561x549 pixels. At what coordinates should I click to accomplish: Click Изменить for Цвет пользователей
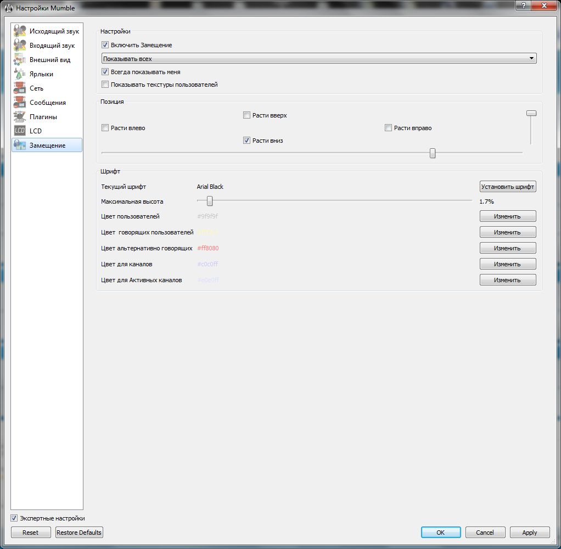pyautogui.click(x=507, y=216)
